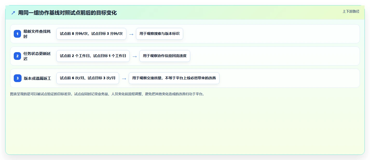Click the box 用于观察搜索与版本标识
This screenshot has height=160, width=370.
point(160,34)
